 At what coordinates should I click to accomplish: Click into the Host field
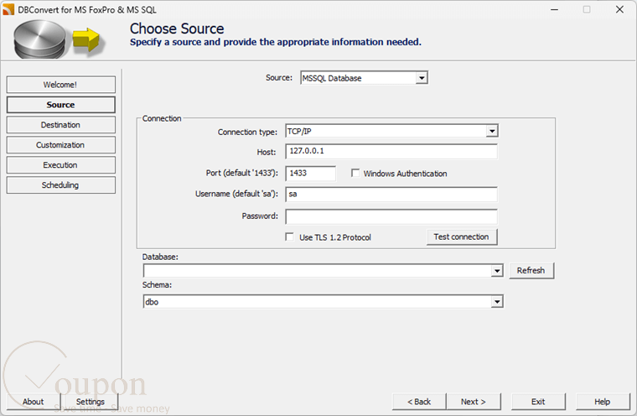click(391, 151)
